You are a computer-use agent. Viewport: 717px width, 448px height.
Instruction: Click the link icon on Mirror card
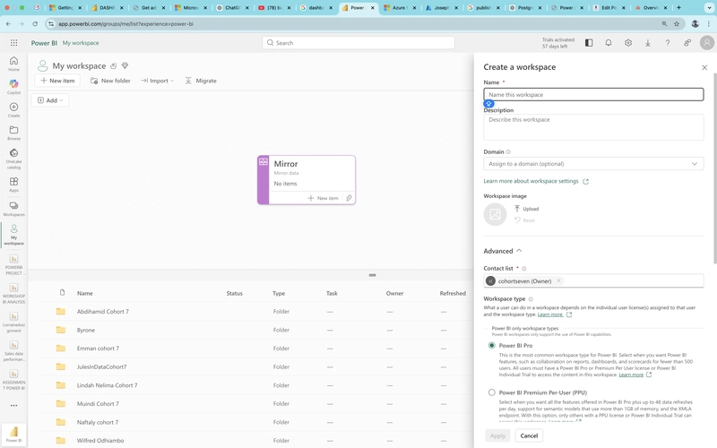pyautogui.click(x=349, y=198)
